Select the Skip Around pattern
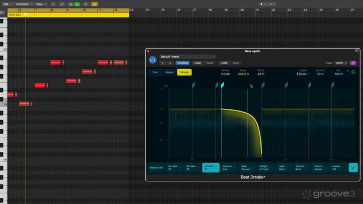The width and height of the screenshot is (363, 204). click(247, 168)
